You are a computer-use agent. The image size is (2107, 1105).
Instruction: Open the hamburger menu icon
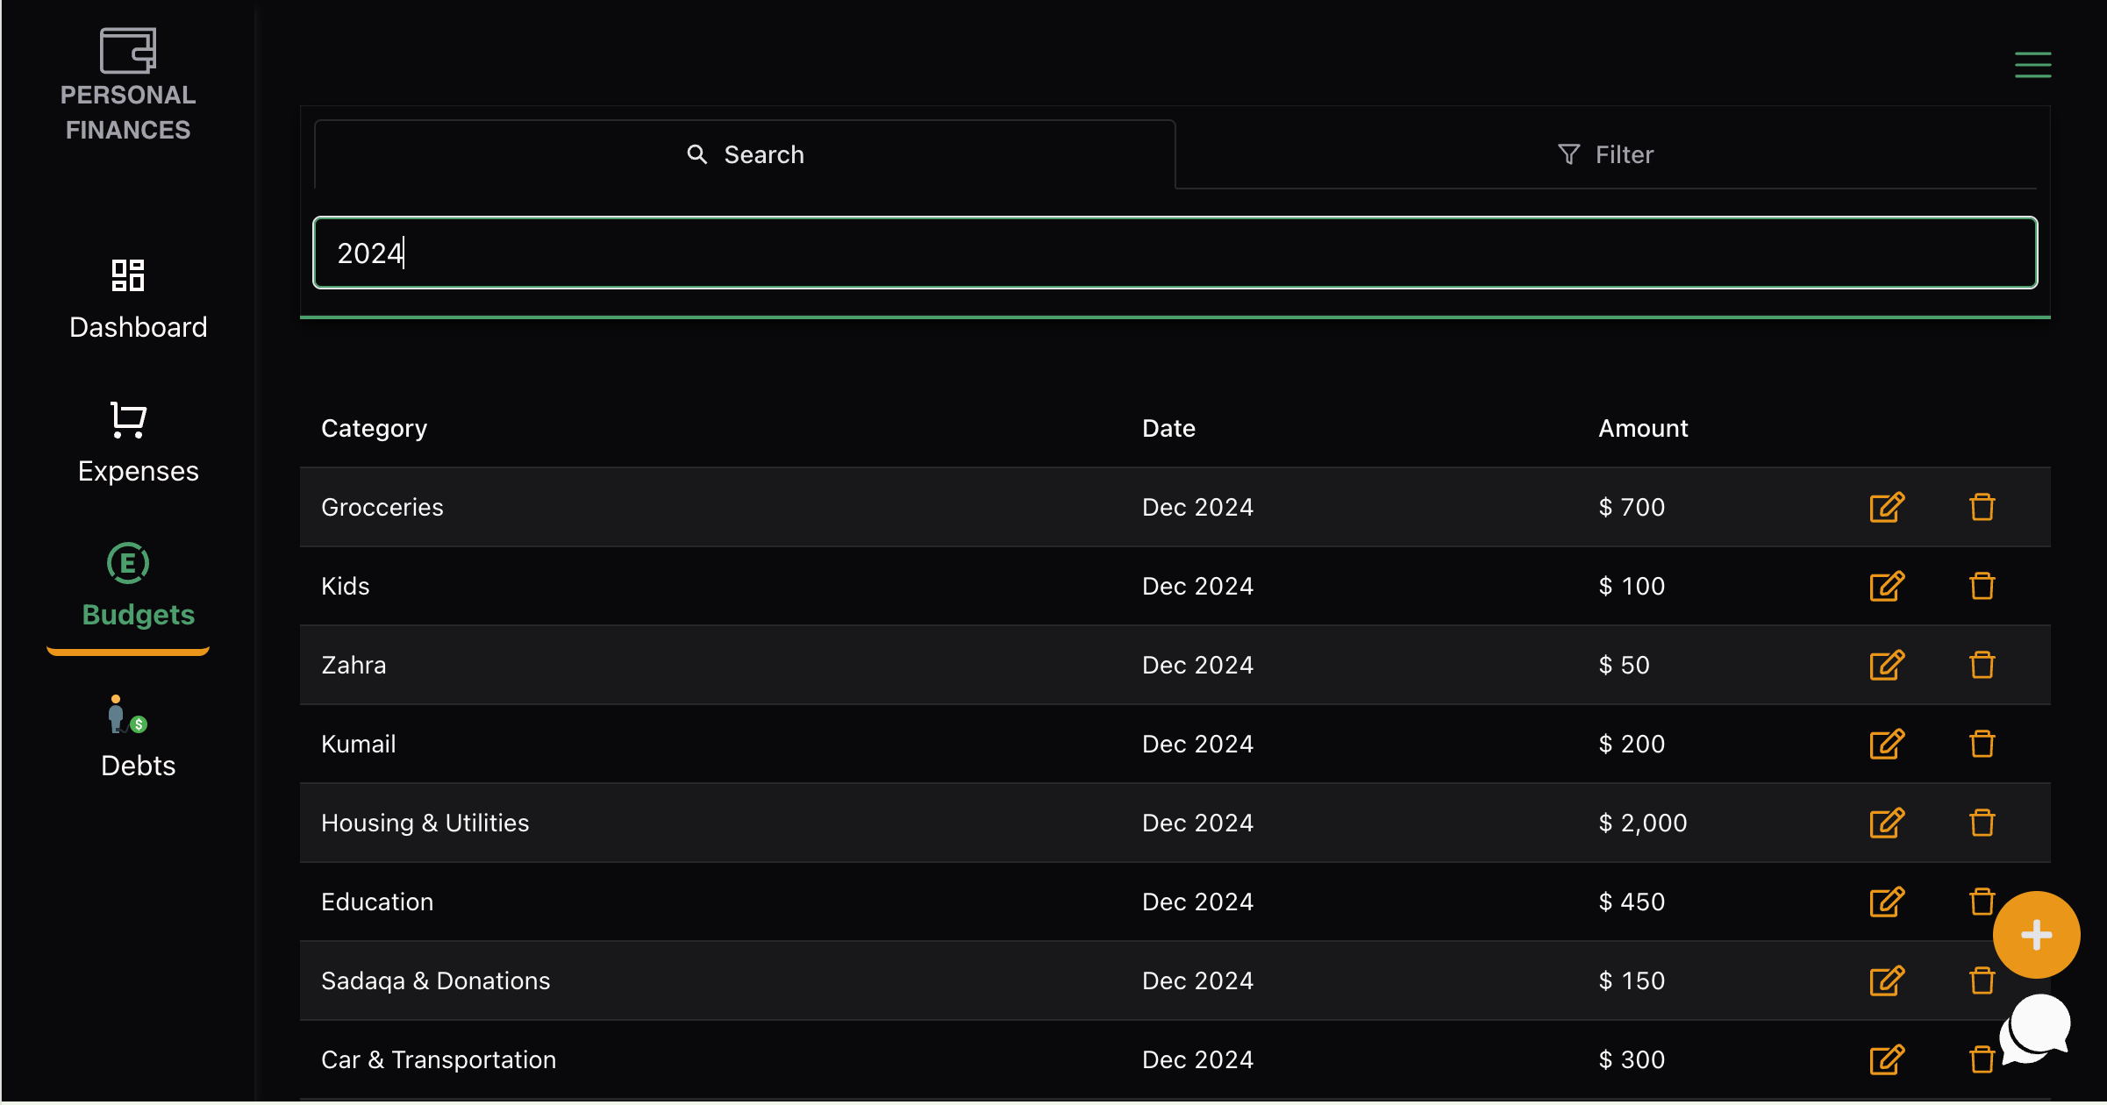[2032, 65]
